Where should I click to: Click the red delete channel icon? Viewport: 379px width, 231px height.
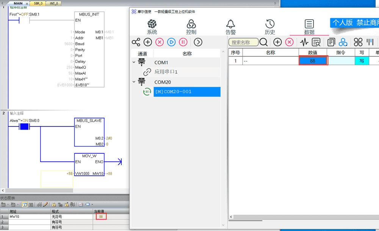(160, 42)
